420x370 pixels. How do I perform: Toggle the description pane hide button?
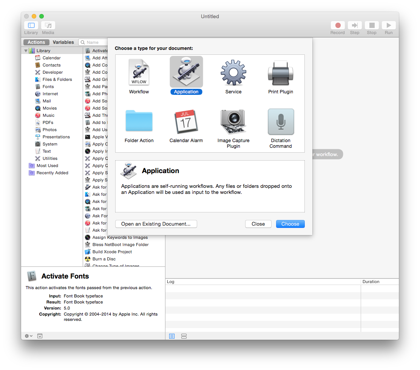[40, 336]
